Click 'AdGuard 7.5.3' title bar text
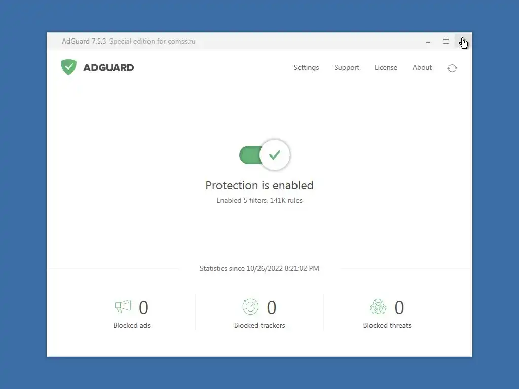Screen dimensions: 519x389 click(x=84, y=42)
